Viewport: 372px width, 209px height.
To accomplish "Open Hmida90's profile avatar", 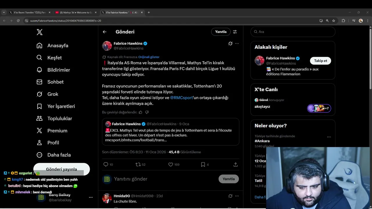I will click(107, 198).
